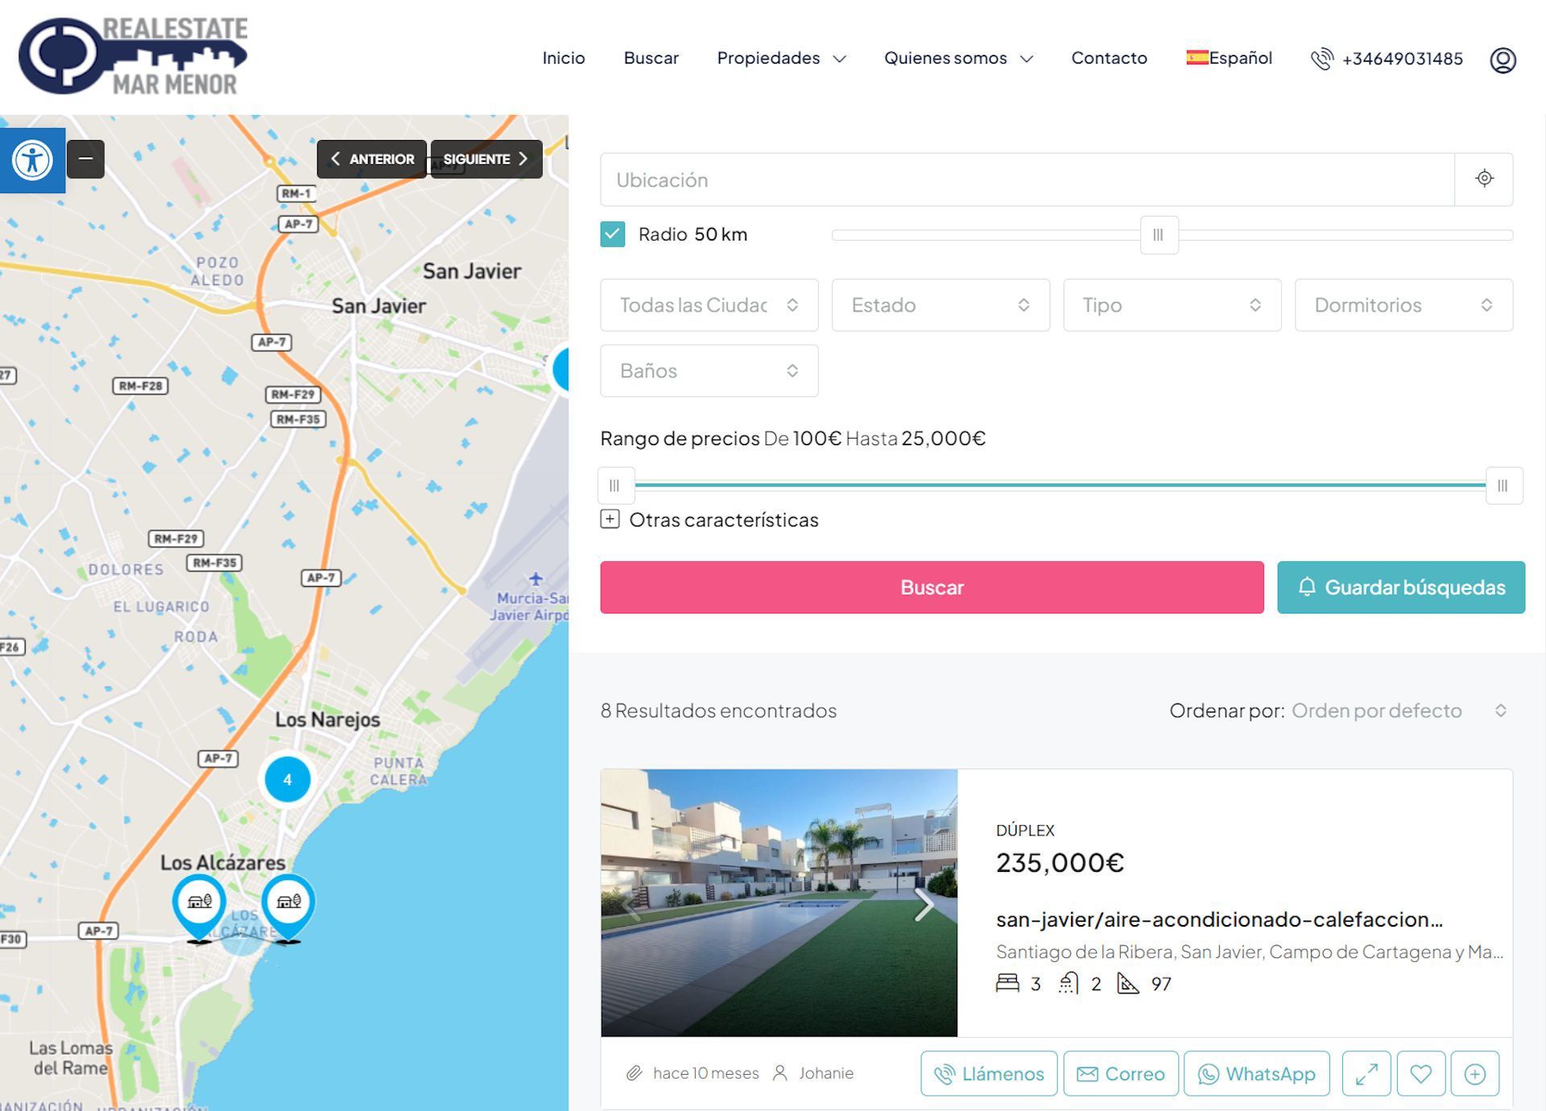Toggle the Radio 50 km checkbox

(x=613, y=234)
